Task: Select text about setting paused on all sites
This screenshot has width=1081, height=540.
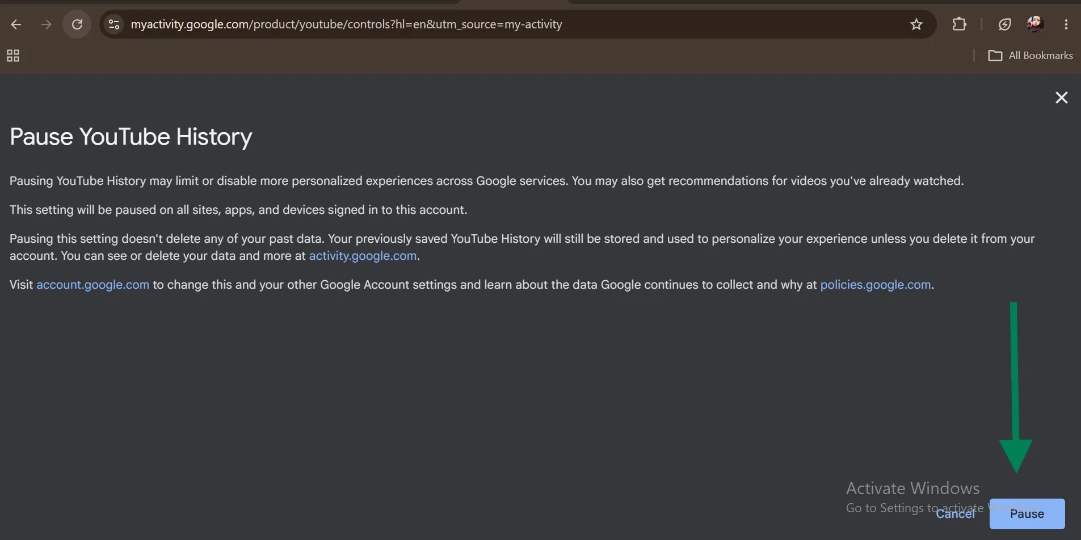Action: pos(238,210)
